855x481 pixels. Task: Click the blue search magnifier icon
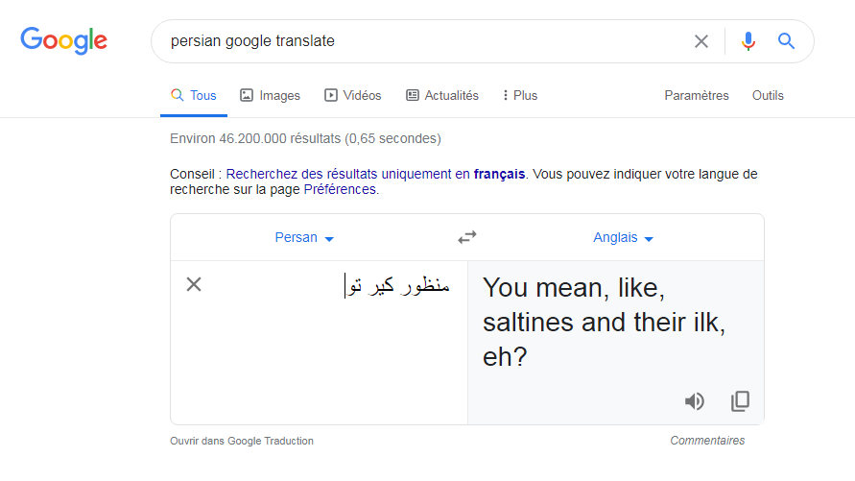786,41
